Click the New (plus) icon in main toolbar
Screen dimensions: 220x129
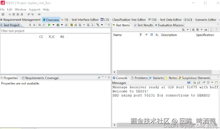(x=10, y=14)
